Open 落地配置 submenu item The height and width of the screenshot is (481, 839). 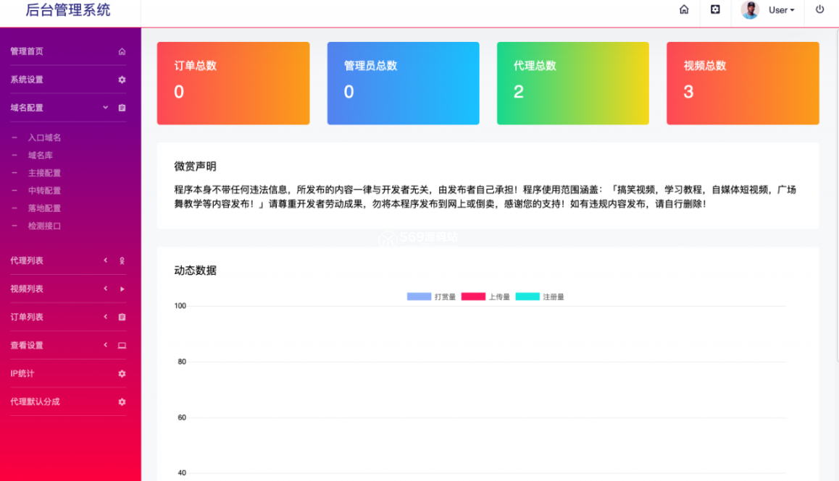(44, 208)
